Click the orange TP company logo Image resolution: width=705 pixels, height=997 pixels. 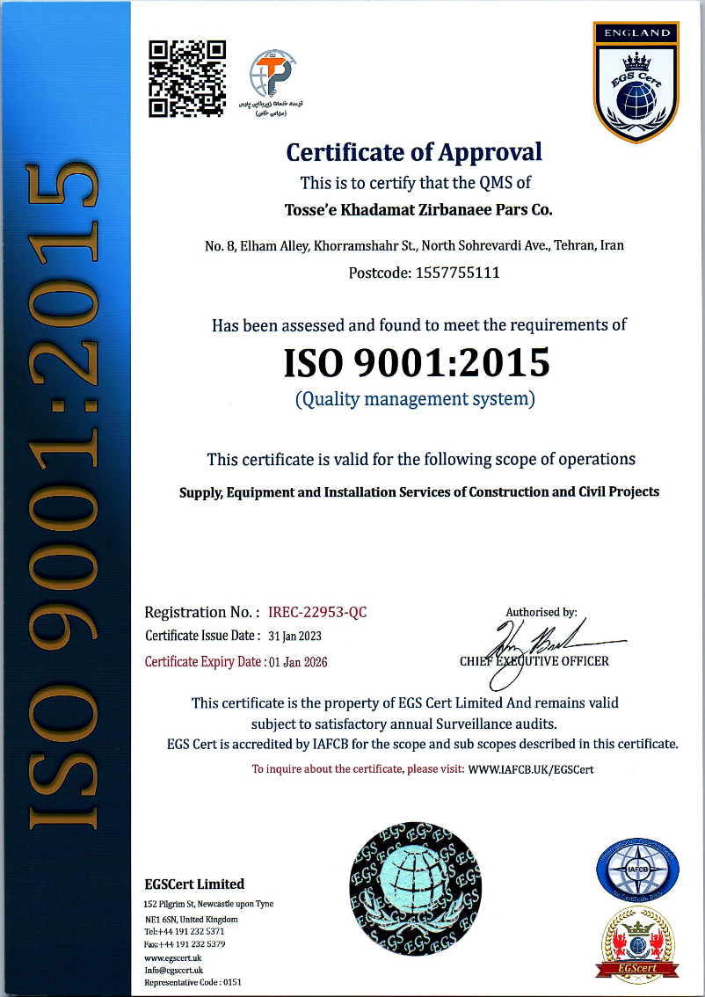273,72
